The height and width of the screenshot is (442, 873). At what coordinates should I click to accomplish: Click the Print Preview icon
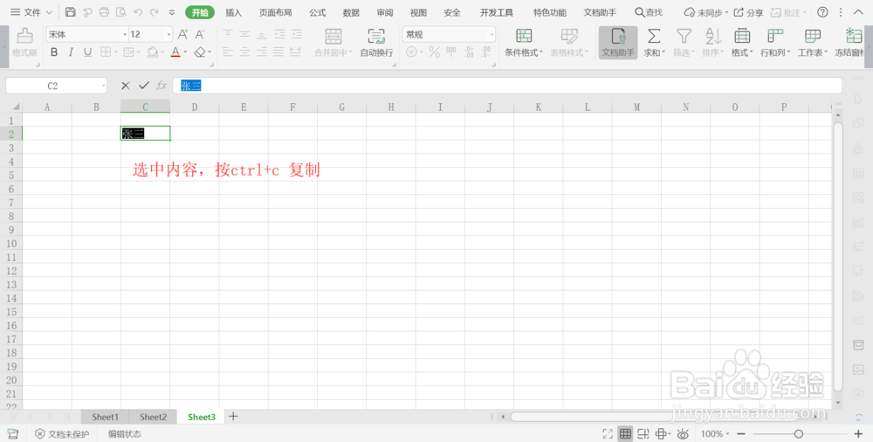120,12
